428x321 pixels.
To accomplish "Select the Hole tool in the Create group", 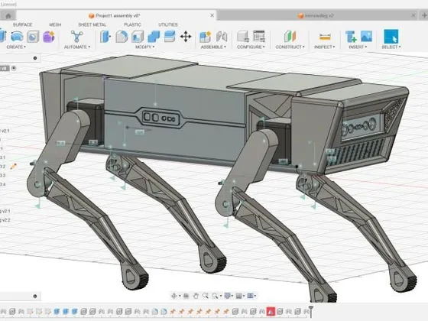I will 33,37.
